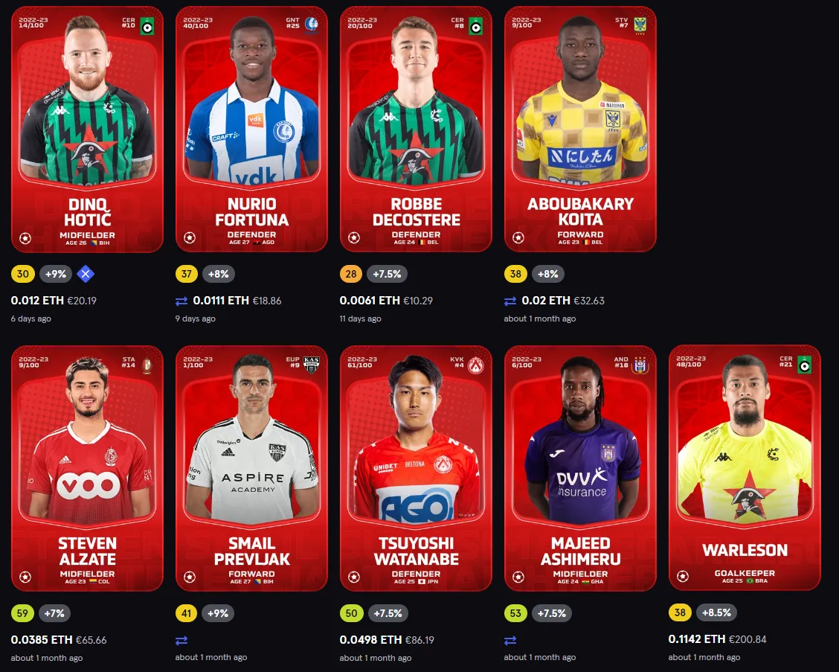This screenshot has width=839, height=672.
Task: Click the +8.5% bonus tag under Warleson
Action: (716, 612)
